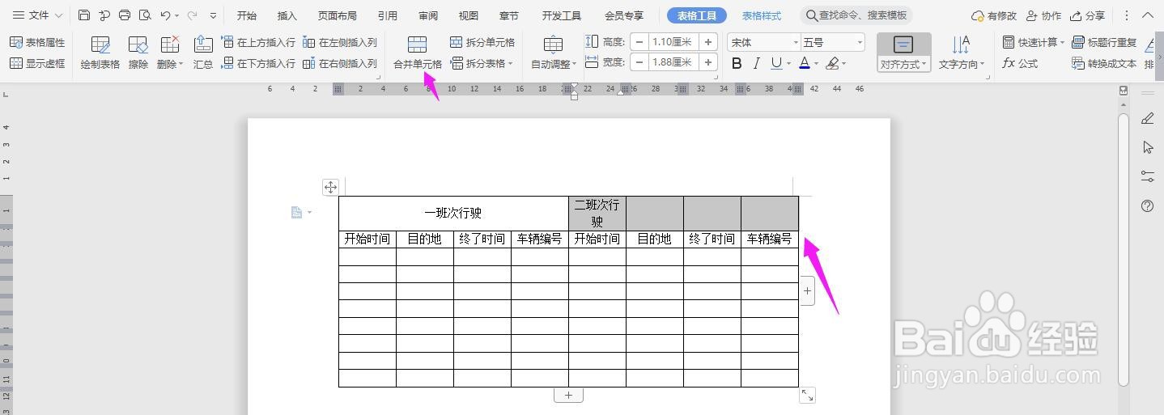
Task: Insert column right with 在右侧插入列
Action: click(340, 63)
